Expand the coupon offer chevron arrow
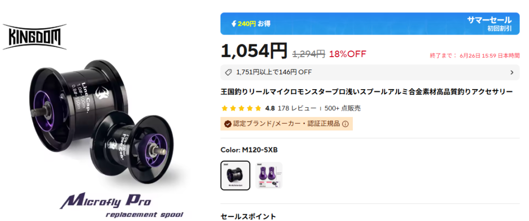 (x=511, y=72)
